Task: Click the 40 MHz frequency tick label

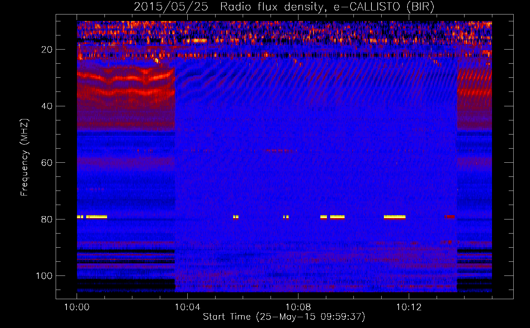Action: [47, 106]
